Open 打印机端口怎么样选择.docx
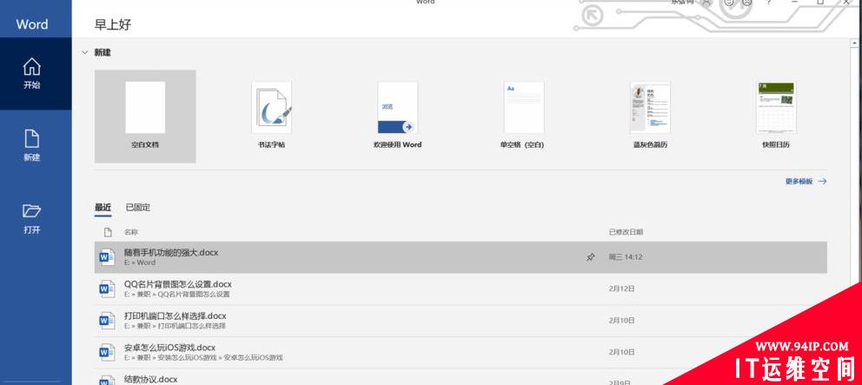 click(x=461, y=321)
